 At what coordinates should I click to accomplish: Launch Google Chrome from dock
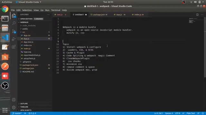[x=5, y=9]
